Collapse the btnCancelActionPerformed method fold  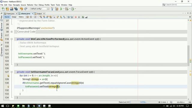coord(12,39)
